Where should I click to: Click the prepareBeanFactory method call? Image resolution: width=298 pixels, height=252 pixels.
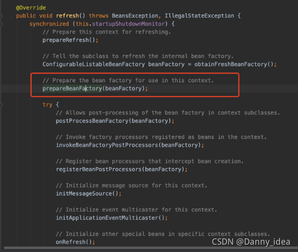(x=72, y=89)
